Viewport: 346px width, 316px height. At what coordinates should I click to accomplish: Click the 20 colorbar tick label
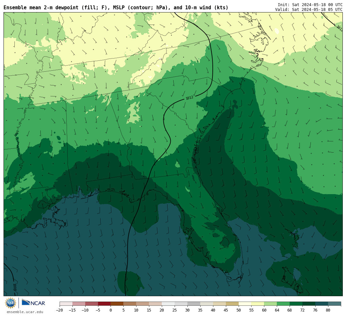[162, 310]
